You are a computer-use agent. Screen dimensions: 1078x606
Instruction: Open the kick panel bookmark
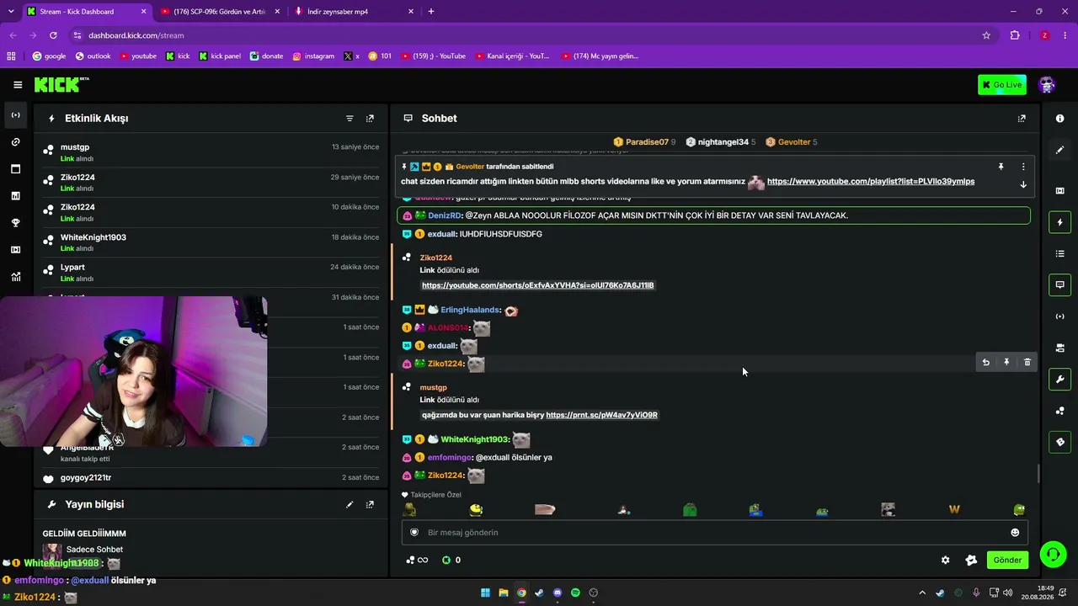pos(220,56)
